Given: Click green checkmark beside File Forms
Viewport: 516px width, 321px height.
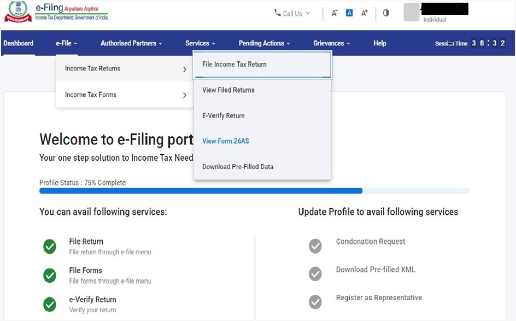Looking at the screenshot, I should tap(50, 275).
